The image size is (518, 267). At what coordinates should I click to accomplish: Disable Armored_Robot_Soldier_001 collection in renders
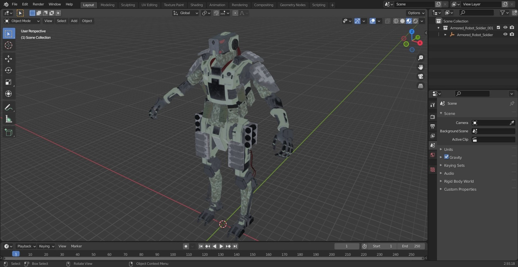click(x=512, y=27)
